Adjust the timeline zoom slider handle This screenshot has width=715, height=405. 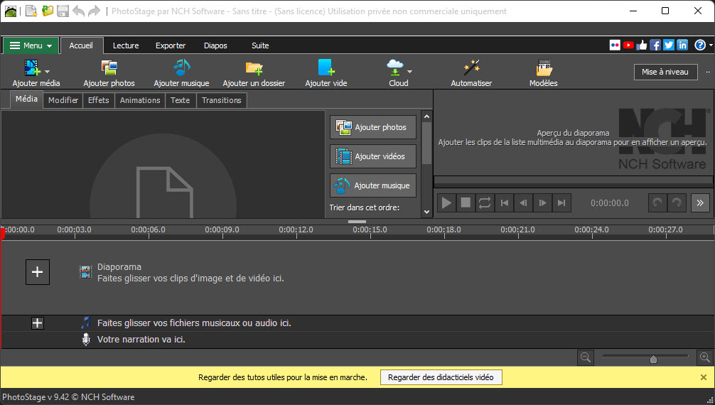point(653,359)
